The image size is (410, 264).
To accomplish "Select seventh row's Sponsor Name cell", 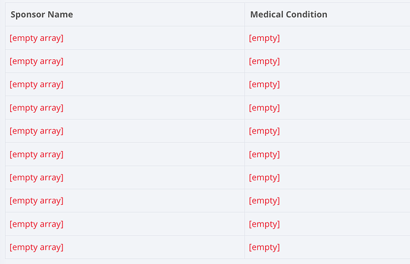I will point(37,177).
